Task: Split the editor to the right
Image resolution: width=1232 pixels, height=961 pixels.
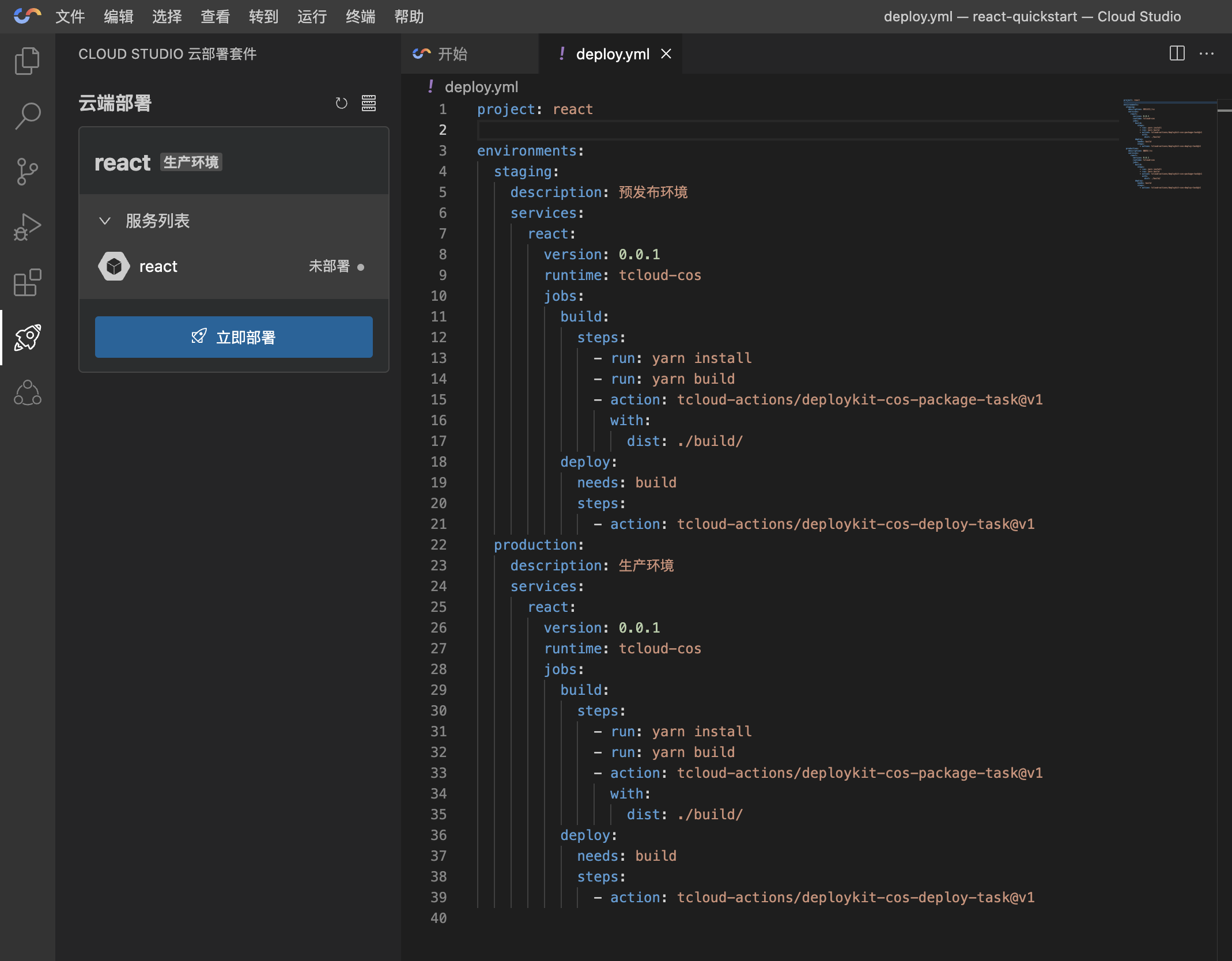Action: pos(1177,54)
